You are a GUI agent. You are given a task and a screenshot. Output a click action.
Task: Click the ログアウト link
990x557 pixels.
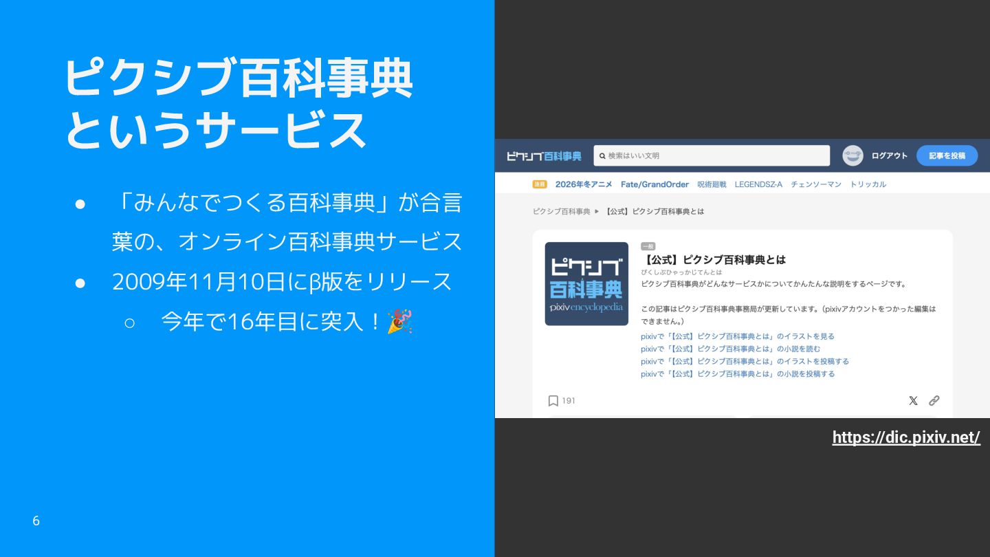click(x=890, y=156)
